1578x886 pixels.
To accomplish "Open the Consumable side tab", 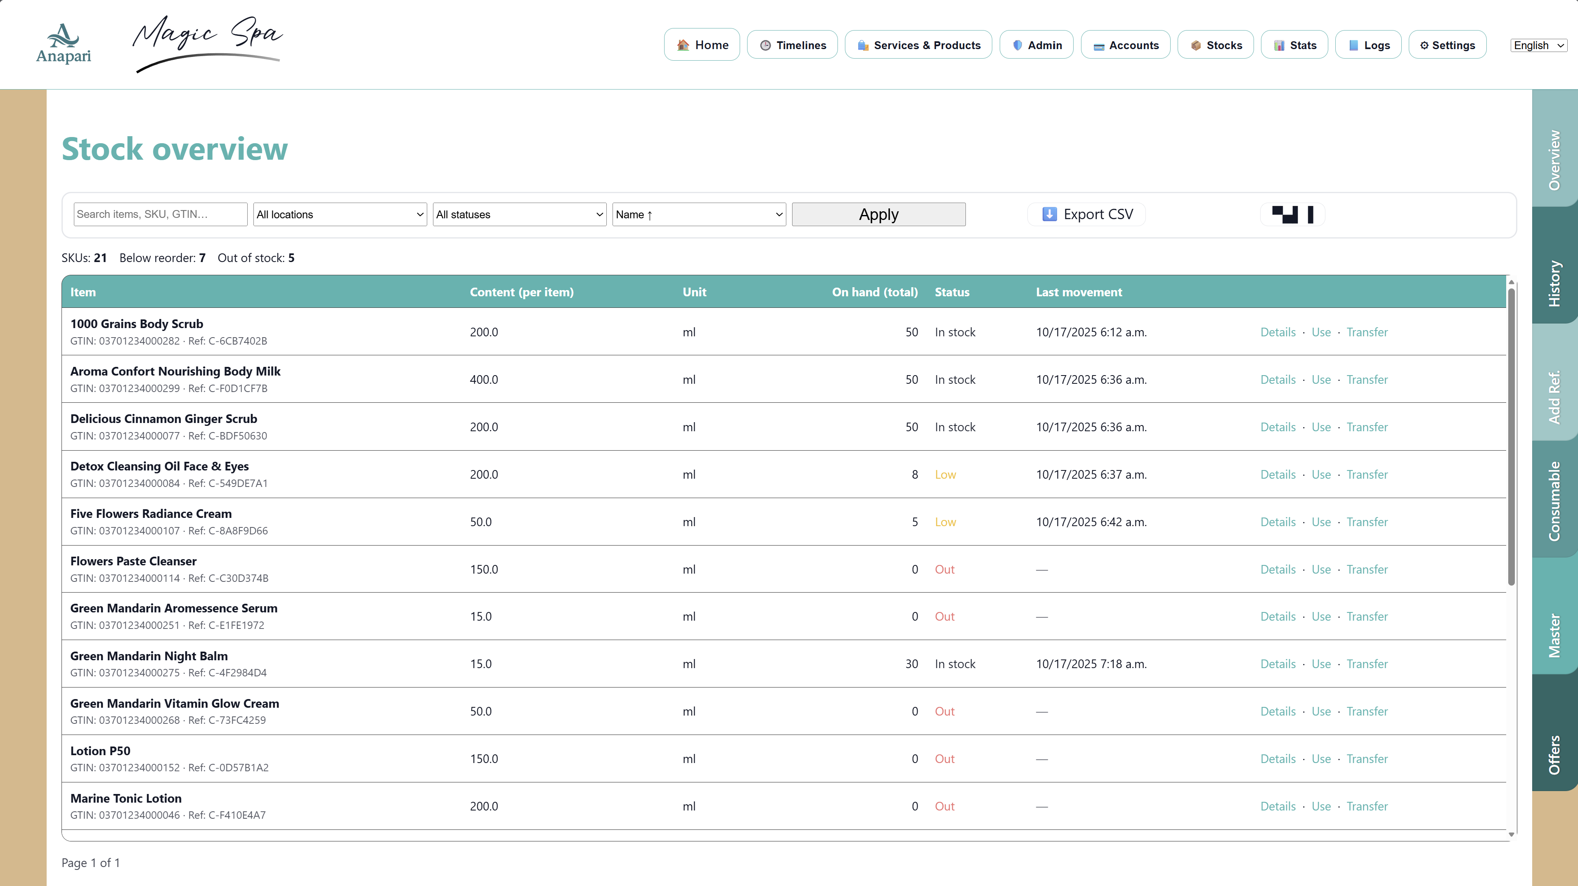I will pos(1554,501).
